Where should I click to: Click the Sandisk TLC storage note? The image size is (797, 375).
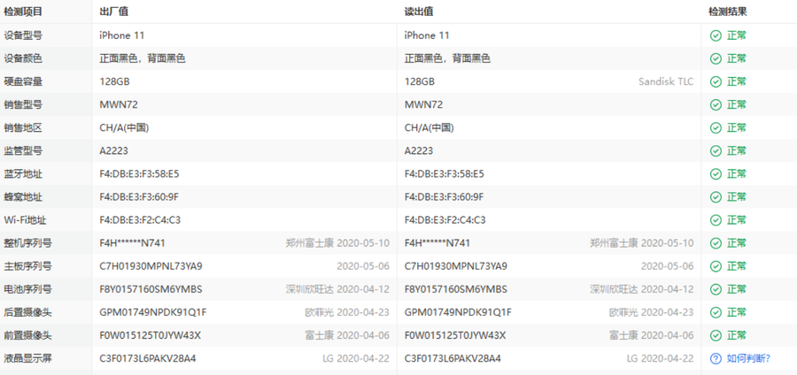click(666, 81)
